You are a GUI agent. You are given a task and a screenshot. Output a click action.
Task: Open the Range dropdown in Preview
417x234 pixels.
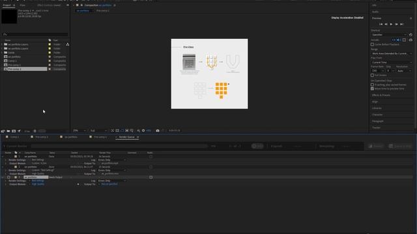[x=392, y=53]
